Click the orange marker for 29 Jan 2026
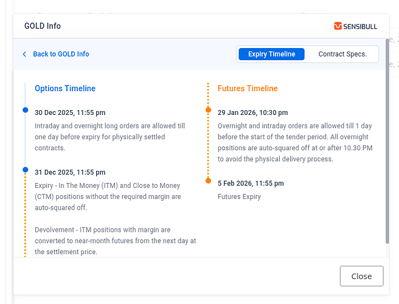The width and height of the screenshot is (399, 304). (208, 110)
